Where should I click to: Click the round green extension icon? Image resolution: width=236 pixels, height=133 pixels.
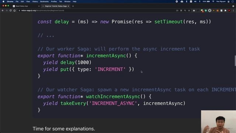click(x=206, y=11)
